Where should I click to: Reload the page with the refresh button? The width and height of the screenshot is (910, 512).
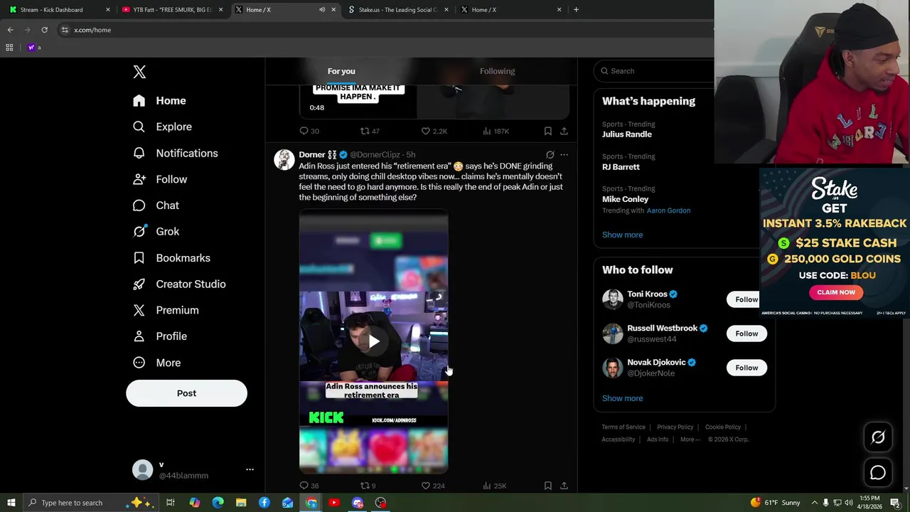[x=44, y=30]
